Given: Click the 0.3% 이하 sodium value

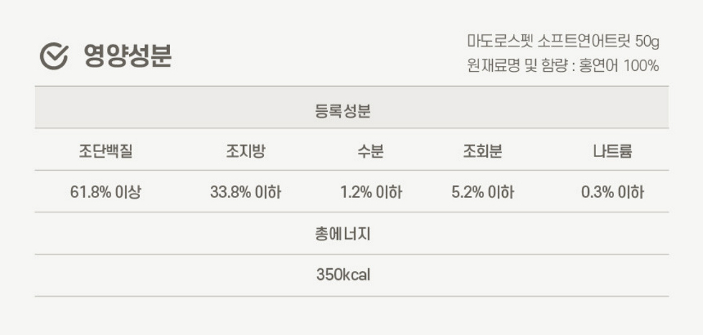Looking at the screenshot, I should (x=613, y=192).
